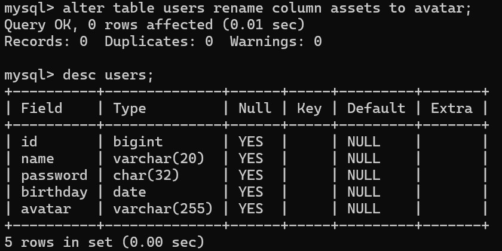The width and height of the screenshot is (502, 251).
Task: Click the 'Null' column header
Action: [x=255, y=108]
